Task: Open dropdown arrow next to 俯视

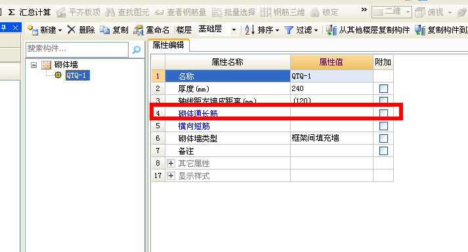Action: tap(450, 12)
